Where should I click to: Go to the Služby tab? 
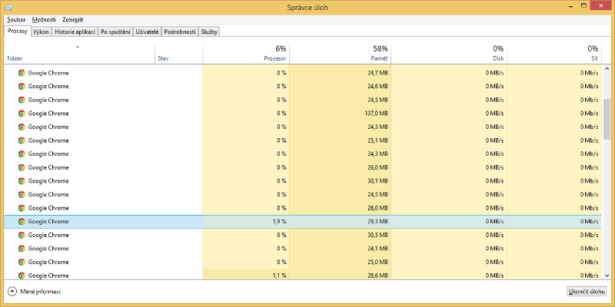(209, 32)
